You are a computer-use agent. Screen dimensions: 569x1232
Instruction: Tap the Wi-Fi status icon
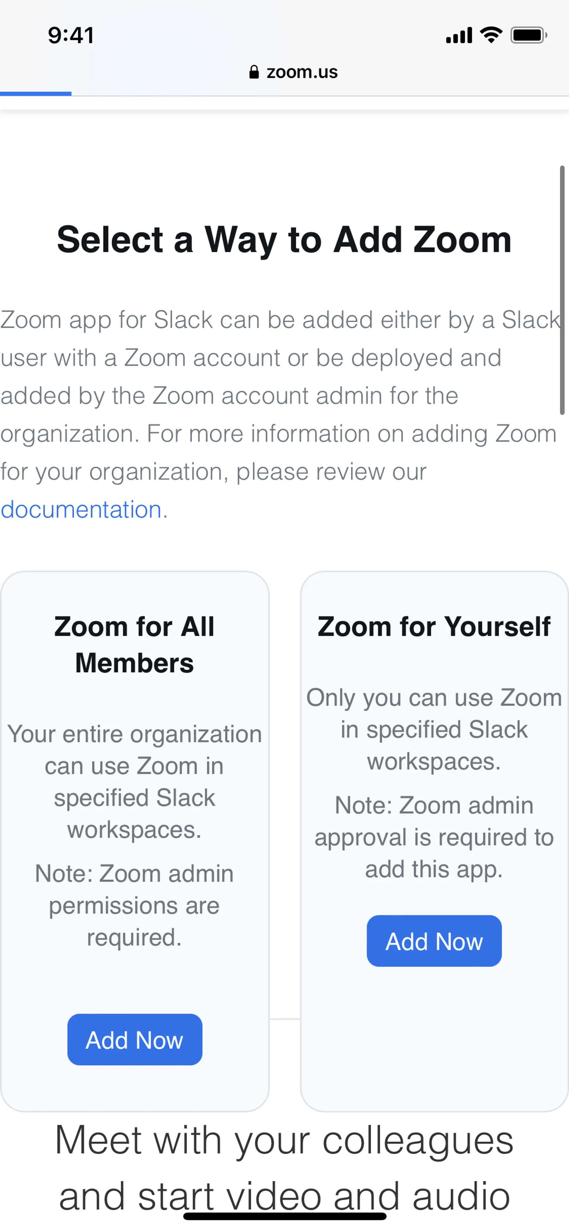point(491,35)
